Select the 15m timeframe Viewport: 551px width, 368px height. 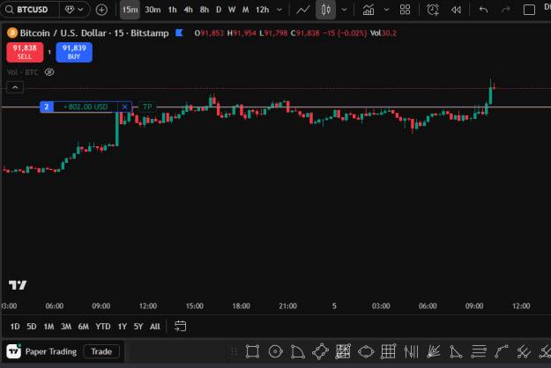130,10
